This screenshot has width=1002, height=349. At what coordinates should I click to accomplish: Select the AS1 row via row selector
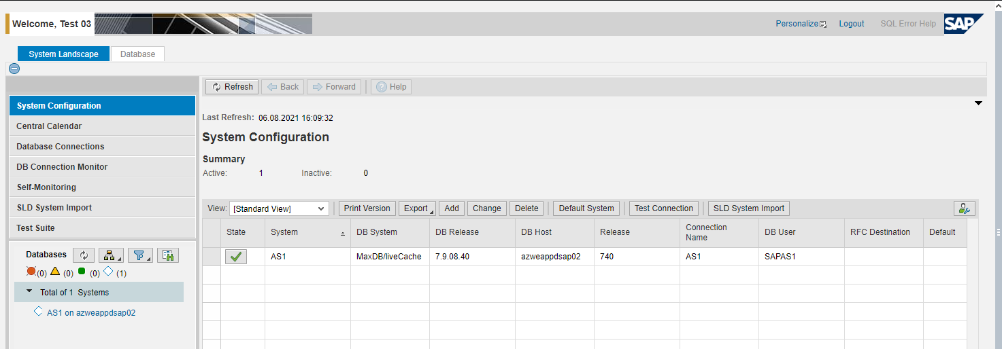(212, 257)
